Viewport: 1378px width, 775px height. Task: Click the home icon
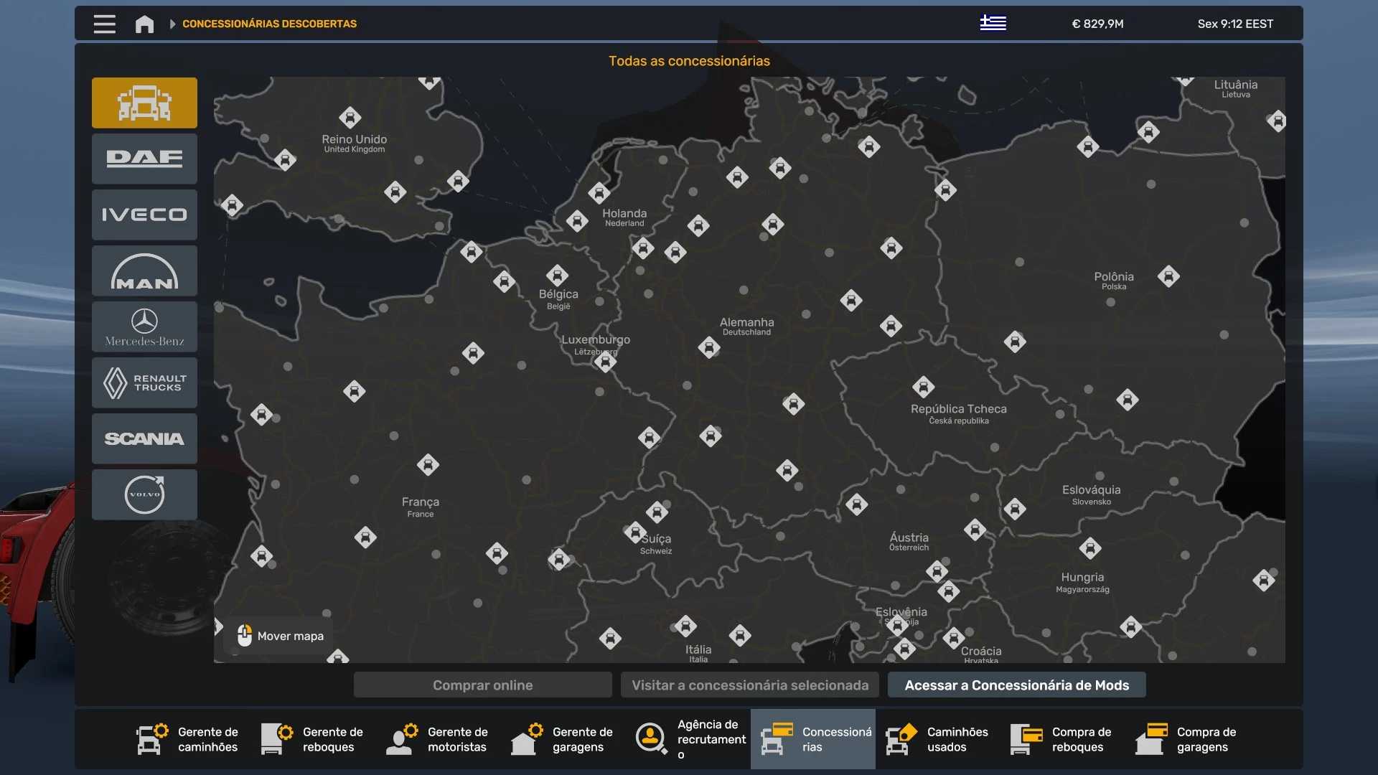coord(144,24)
